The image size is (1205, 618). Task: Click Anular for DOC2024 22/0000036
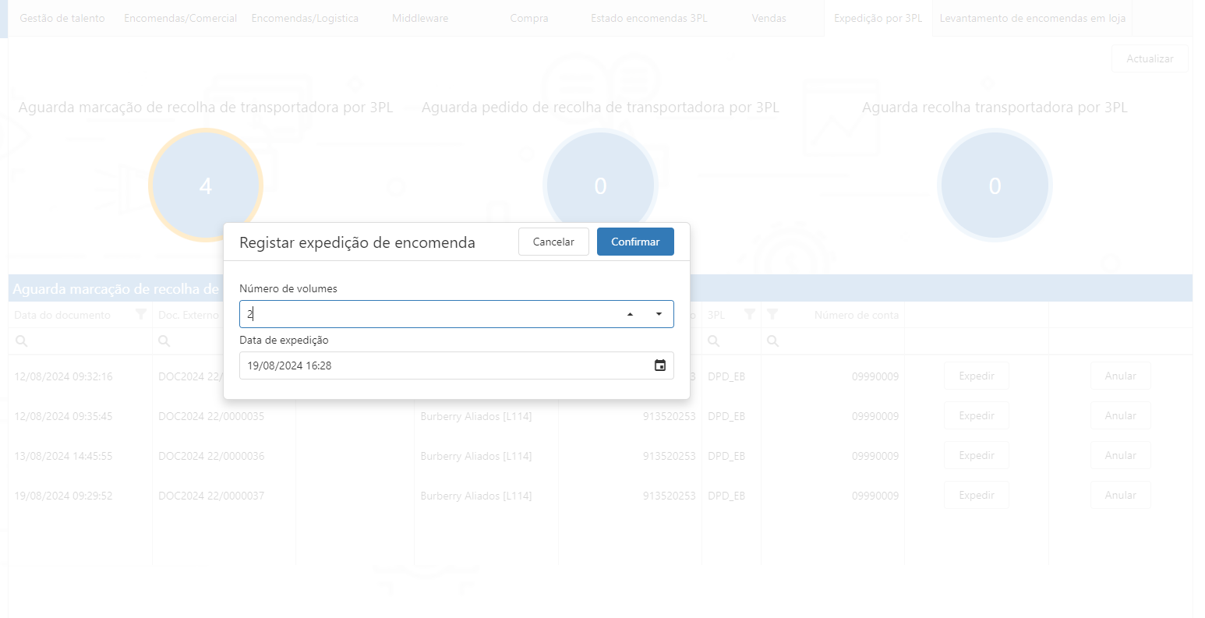click(x=1120, y=455)
